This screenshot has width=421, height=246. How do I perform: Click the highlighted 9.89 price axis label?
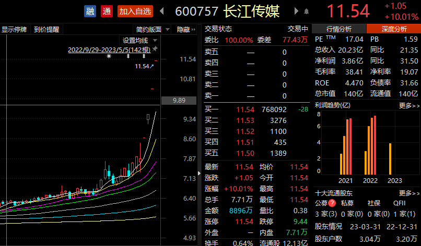[x=179, y=101]
